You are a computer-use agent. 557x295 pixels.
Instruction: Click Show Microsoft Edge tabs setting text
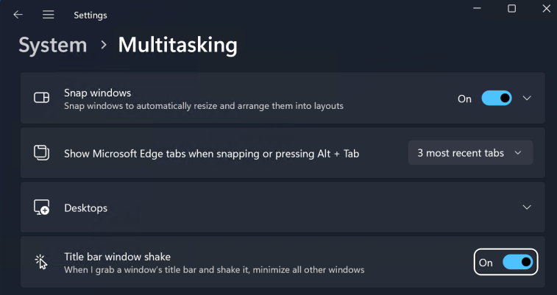pos(212,153)
